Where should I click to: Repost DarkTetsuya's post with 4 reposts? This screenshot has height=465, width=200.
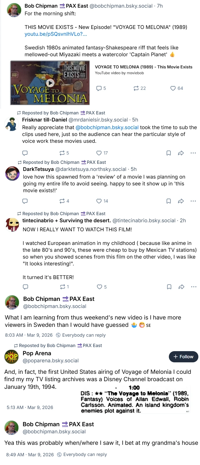click(64, 201)
